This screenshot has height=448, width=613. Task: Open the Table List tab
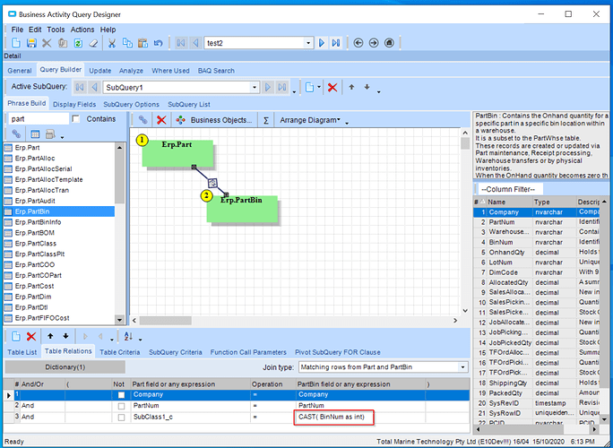click(22, 352)
